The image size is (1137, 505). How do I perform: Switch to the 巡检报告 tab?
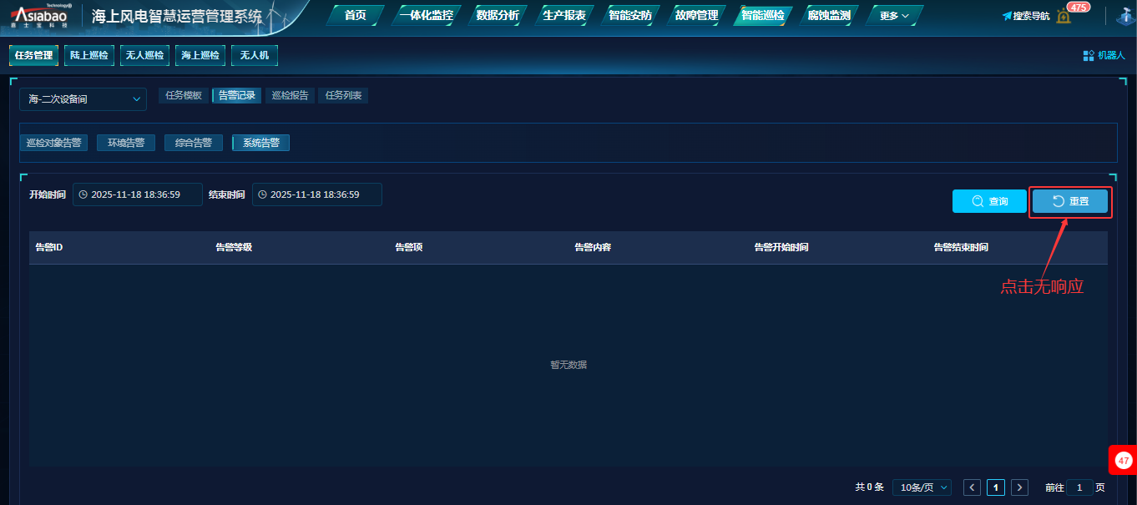tap(290, 96)
